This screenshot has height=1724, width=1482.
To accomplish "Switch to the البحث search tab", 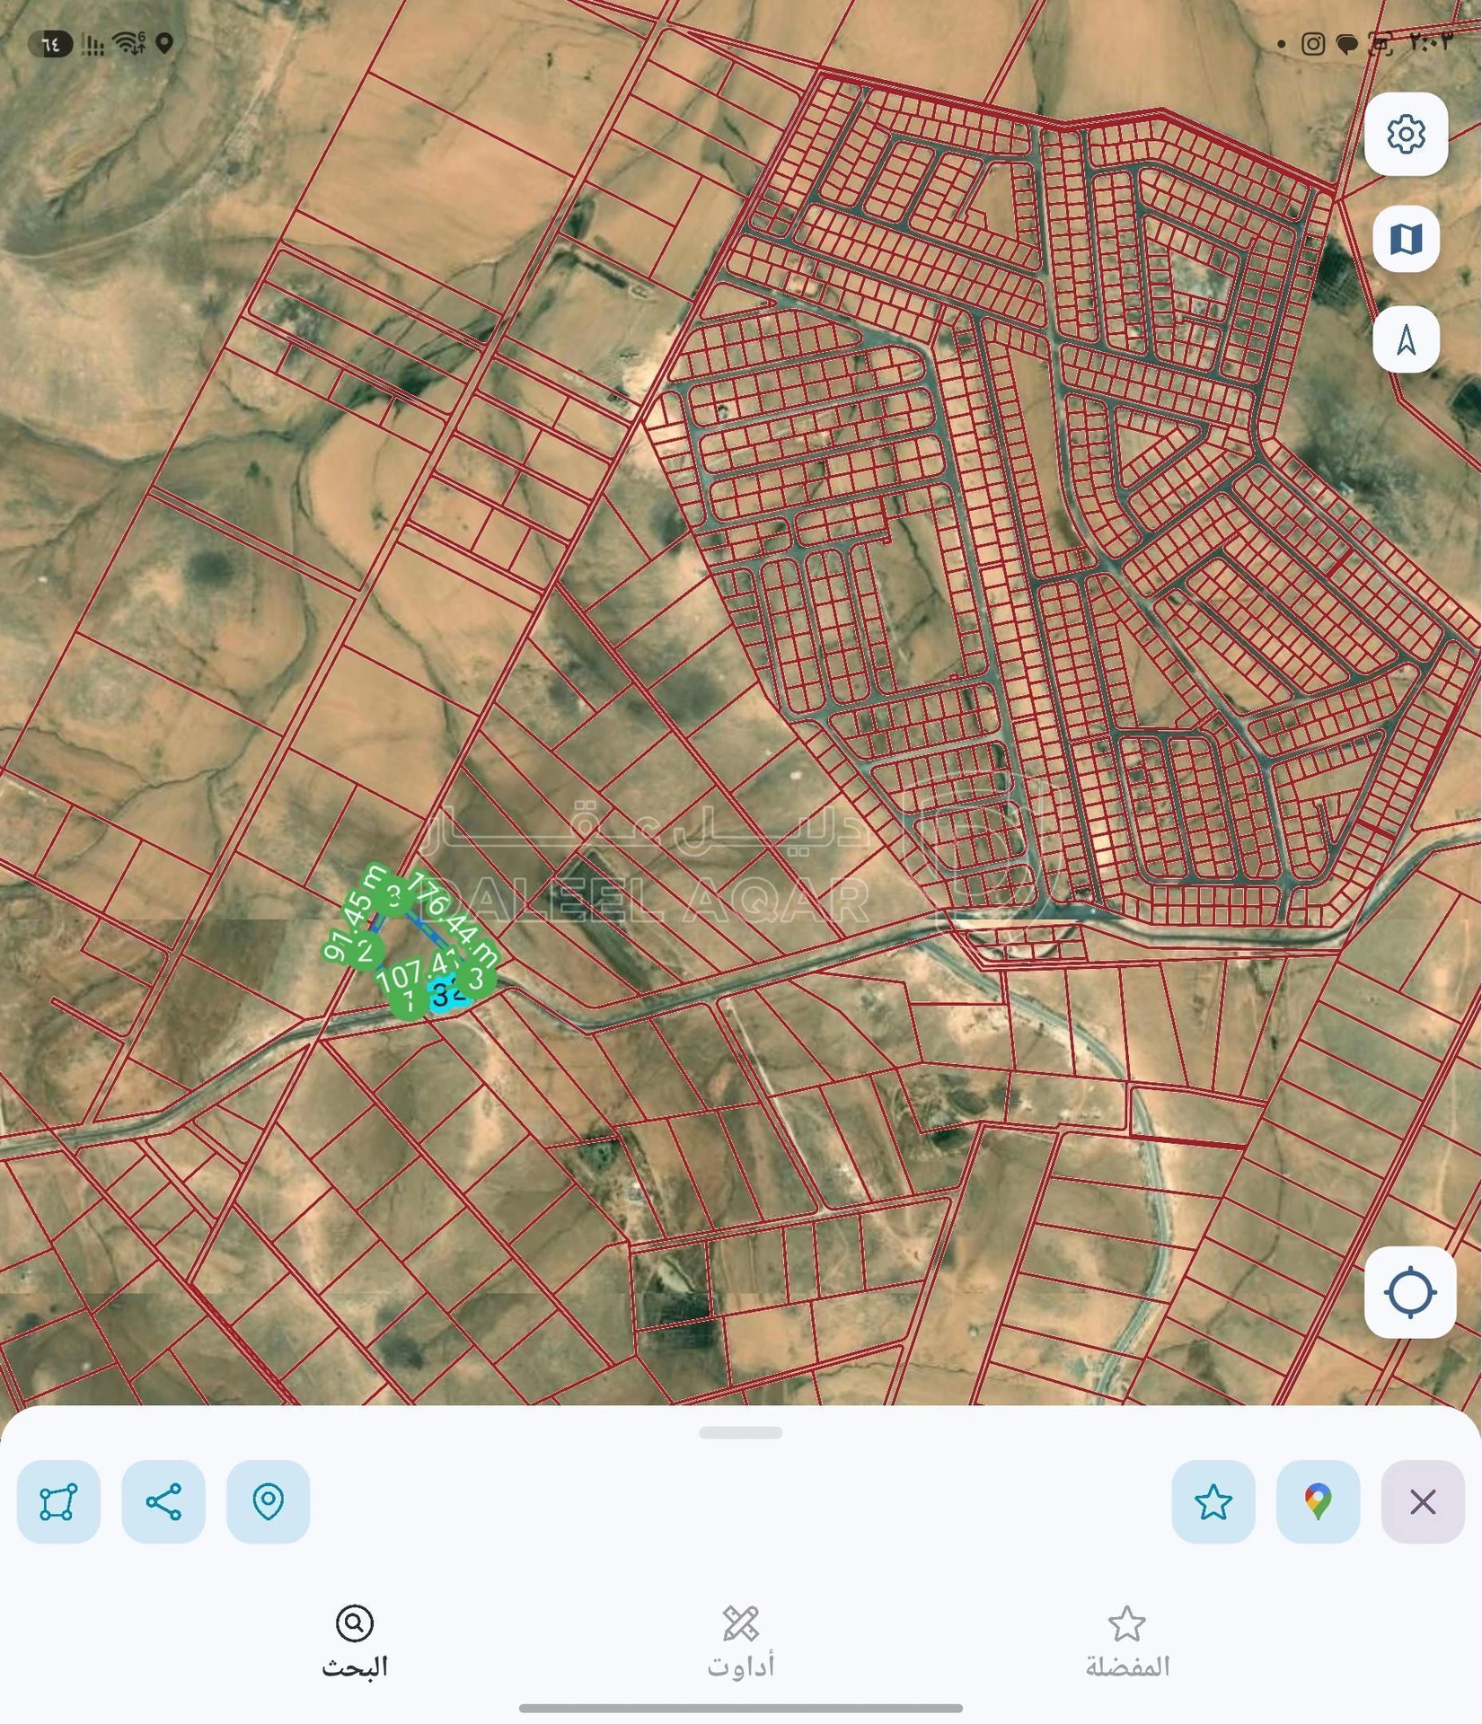I will (x=355, y=1642).
